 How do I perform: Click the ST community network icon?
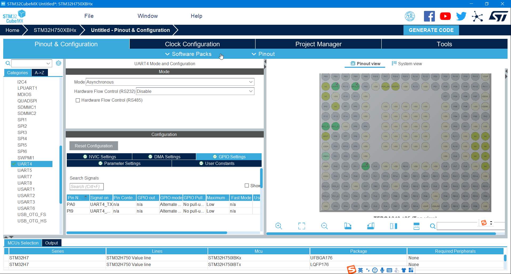click(477, 16)
